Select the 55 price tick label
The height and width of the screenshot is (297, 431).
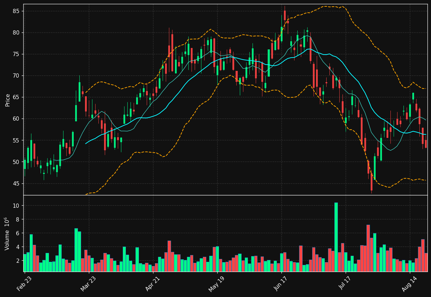tap(16, 140)
